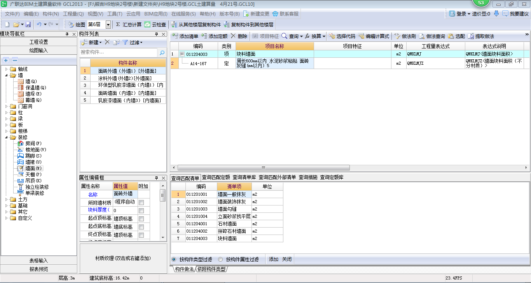531x283 pixels.
Task: Click 选配 tool
Action: pos(456,36)
